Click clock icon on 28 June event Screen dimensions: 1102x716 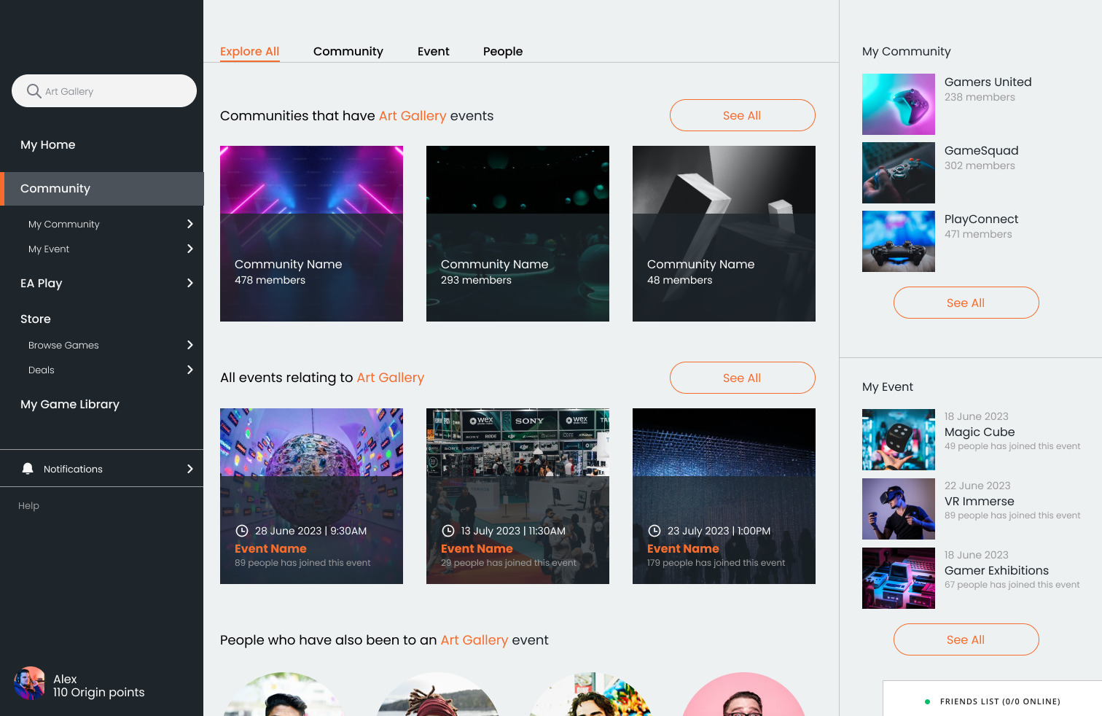242,531
